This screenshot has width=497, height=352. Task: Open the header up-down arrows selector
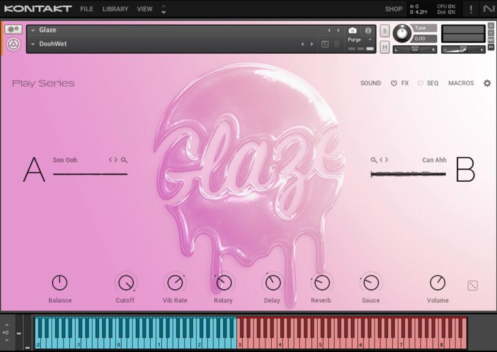coord(164,9)
